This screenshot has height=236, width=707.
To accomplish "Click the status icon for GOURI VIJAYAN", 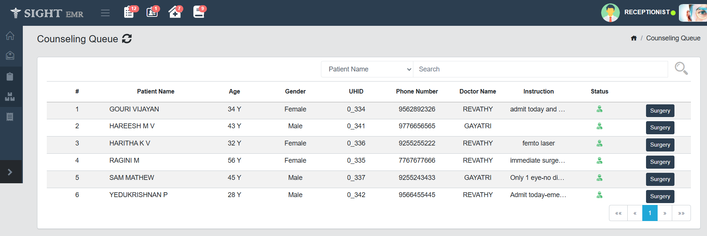I will click(599, 109).
